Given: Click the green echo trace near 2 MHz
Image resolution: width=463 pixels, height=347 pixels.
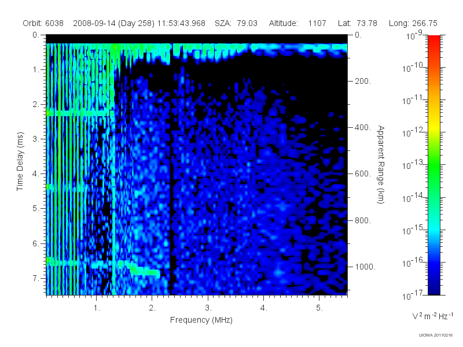Looking at the screenshot, I should tap(145, 272).
